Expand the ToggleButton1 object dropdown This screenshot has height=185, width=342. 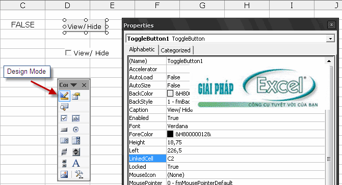point(330,39)
